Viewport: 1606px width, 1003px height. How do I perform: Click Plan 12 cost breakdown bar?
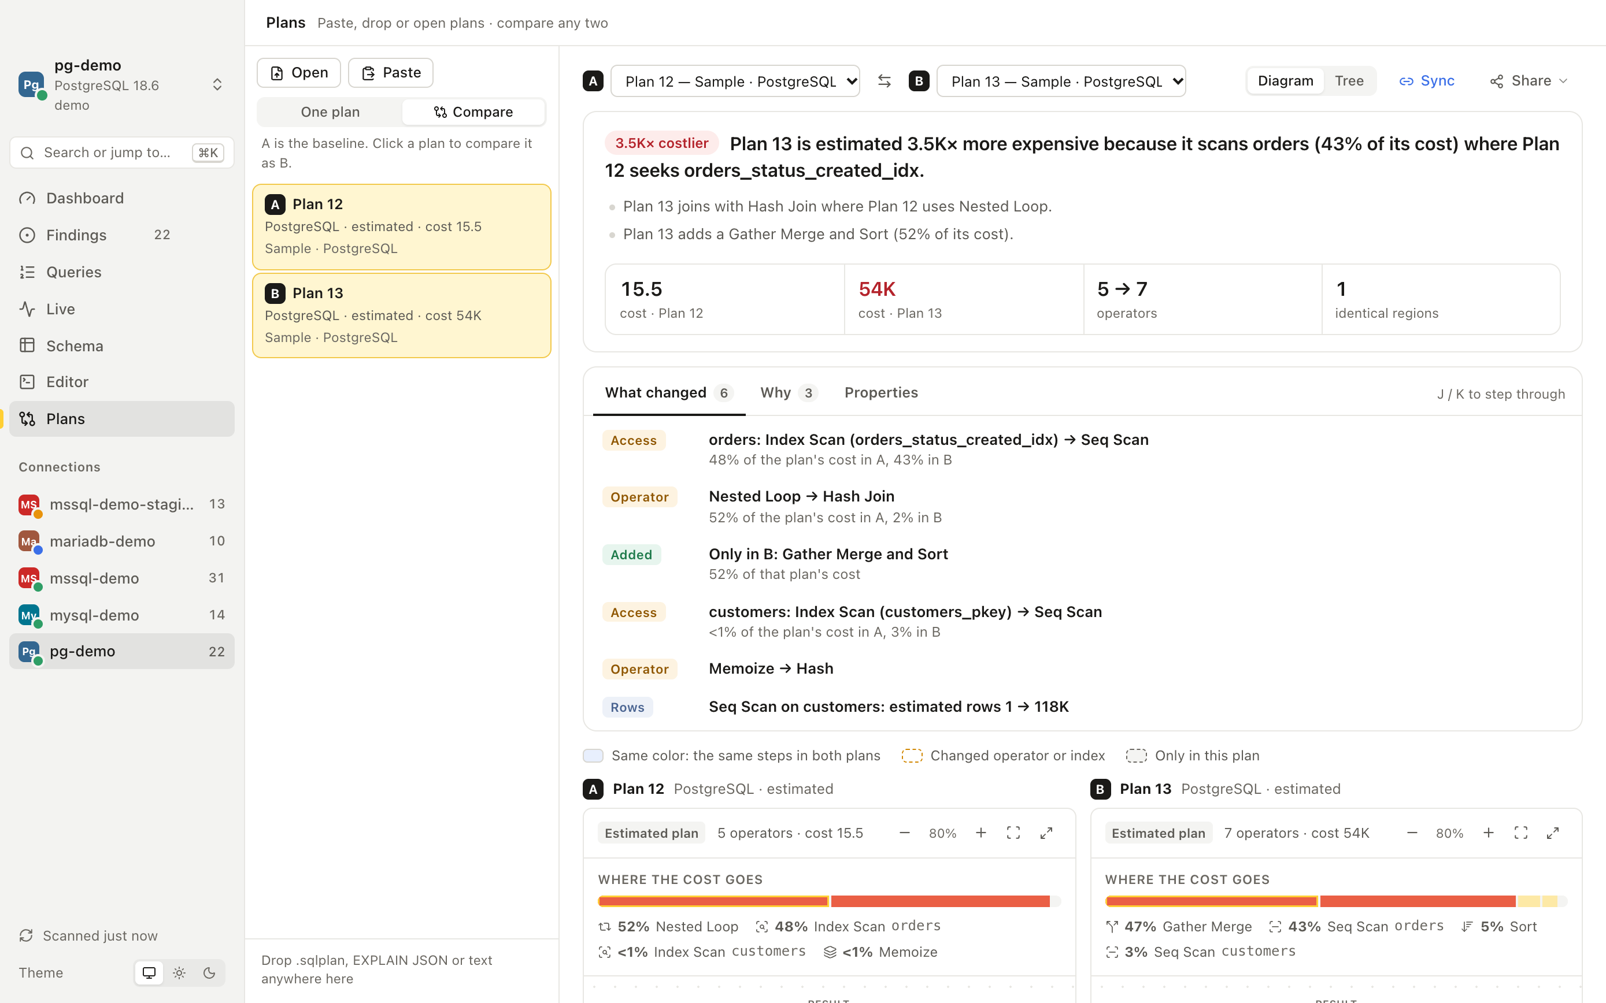tap(829, 901)
